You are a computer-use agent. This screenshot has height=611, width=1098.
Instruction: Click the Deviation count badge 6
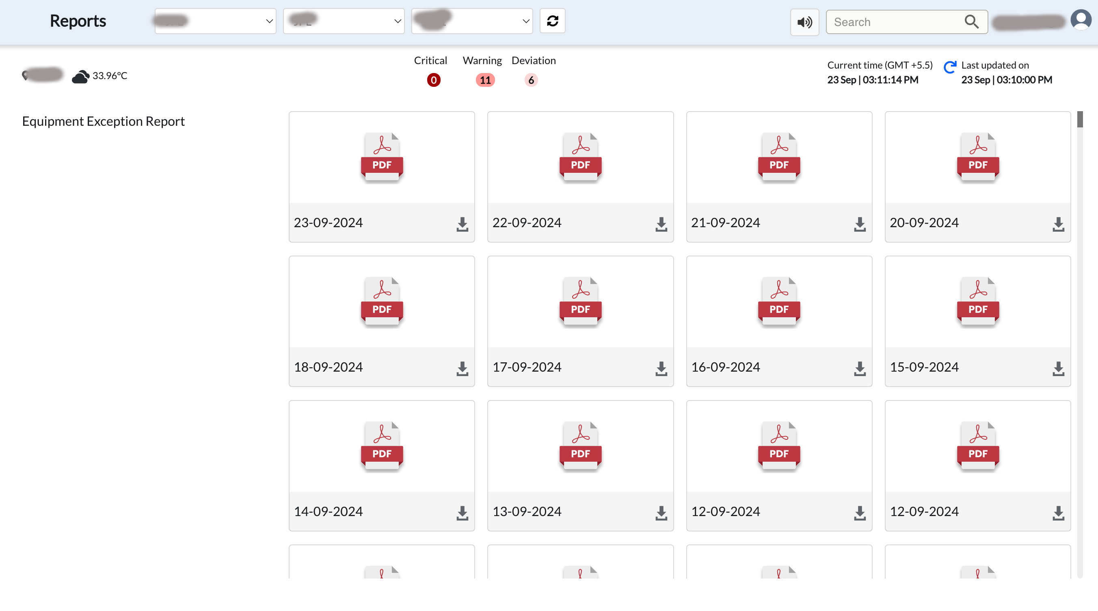coord(531,80)
